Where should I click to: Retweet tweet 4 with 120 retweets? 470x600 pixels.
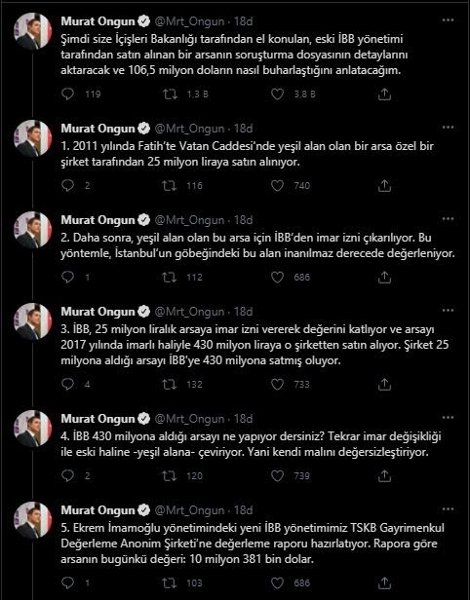(170, 475)
